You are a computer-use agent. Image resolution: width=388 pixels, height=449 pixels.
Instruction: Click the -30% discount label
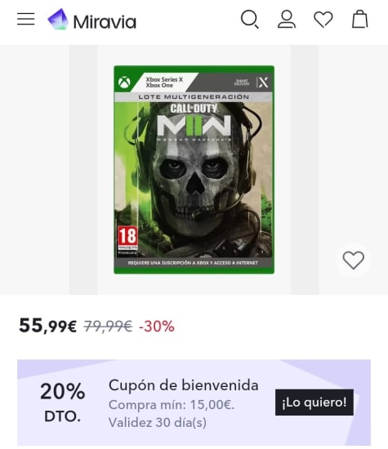[x=157, y=327]
